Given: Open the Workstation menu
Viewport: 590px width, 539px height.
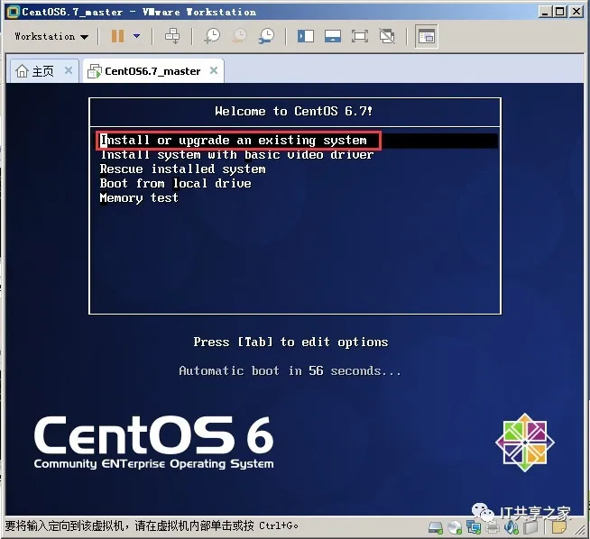Looking at the screenshot, I should click(x=51, y=36).
